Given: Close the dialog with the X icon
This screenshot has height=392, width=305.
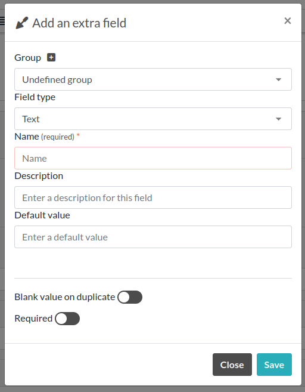Looking at the screenshot, I should (288, 21).
